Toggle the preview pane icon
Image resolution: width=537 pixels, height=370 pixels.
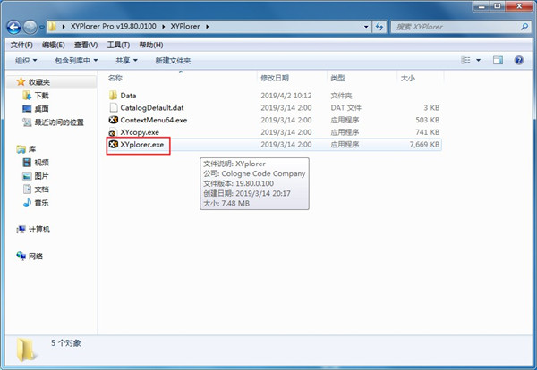(498, 61)
